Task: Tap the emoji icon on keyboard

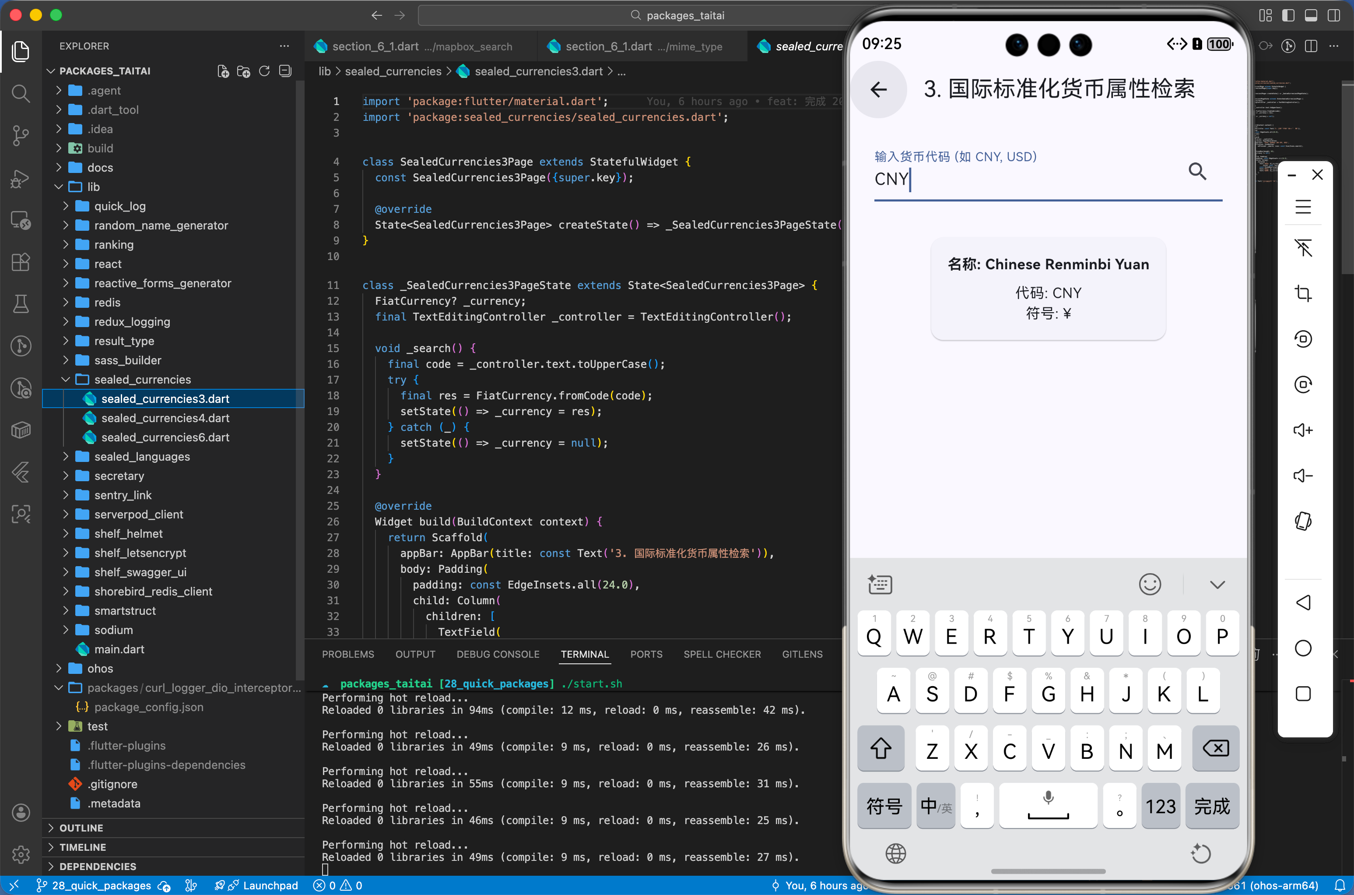Action: [x=1149, y=584]
